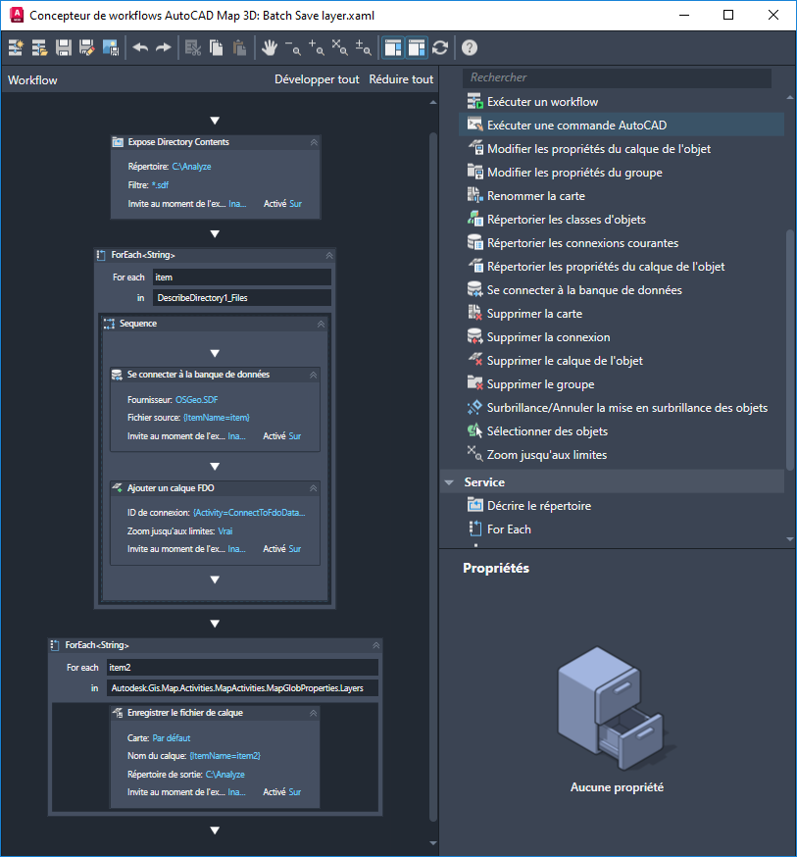Screen dimensions: 797x857
Task: Select 'Renommer la carte' activity
Action: click(x=525, y=196)
